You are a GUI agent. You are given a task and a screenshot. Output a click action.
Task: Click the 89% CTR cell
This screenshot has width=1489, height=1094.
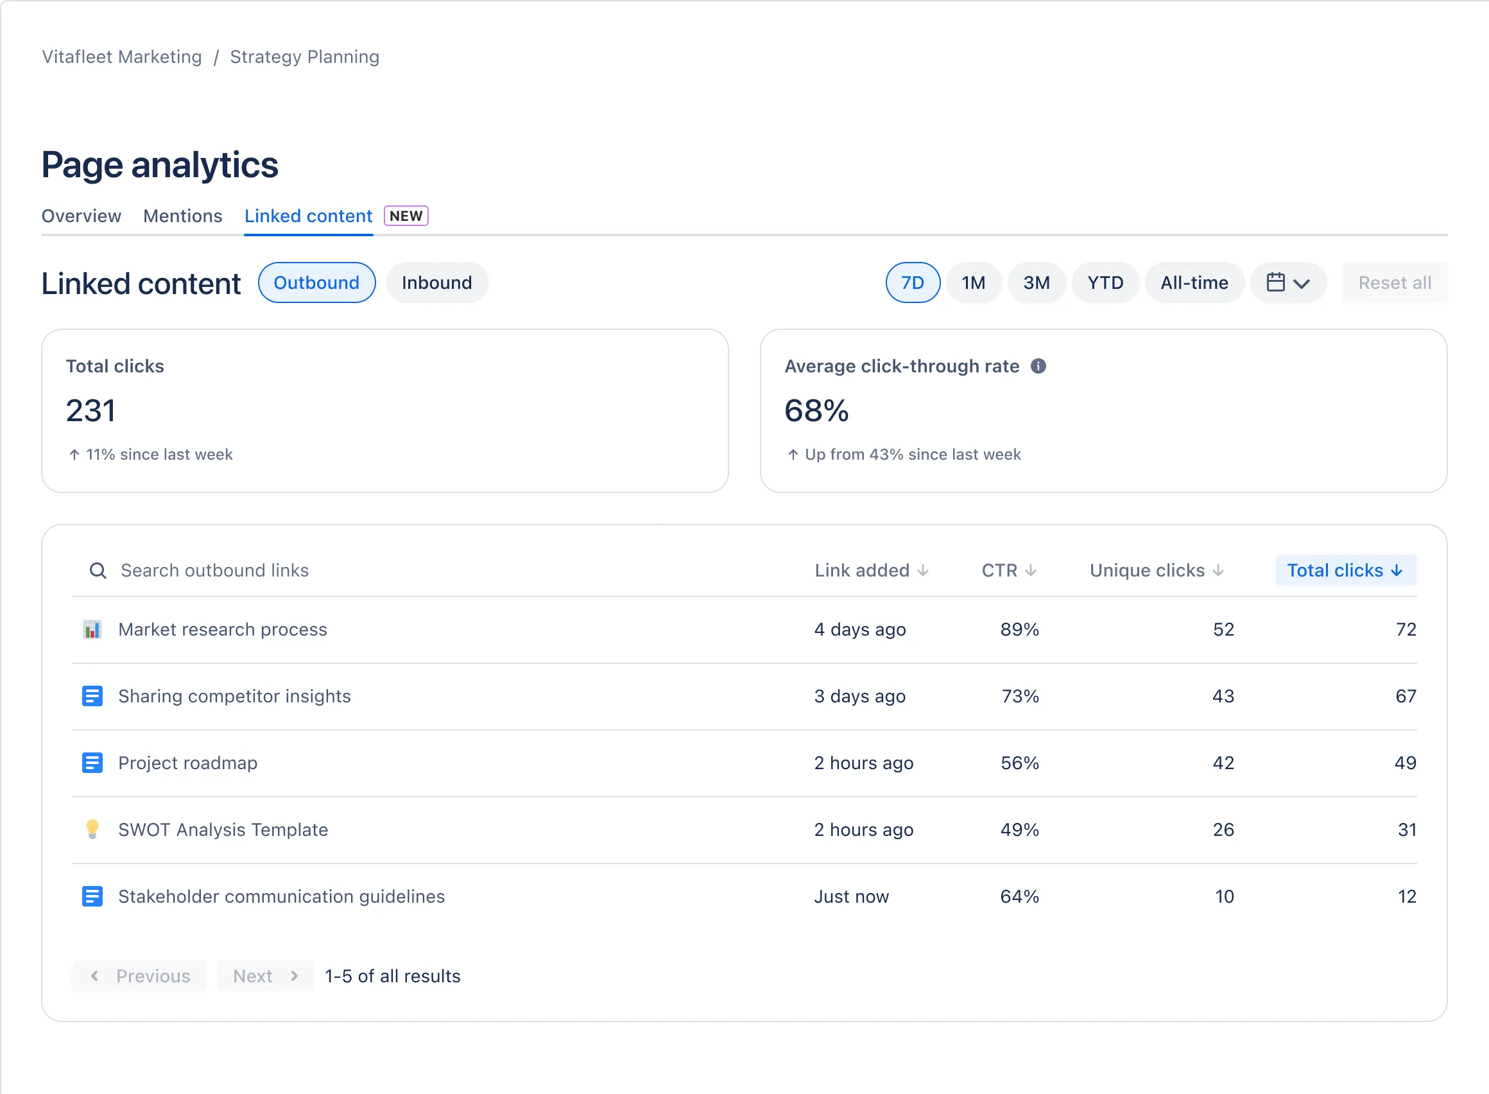click(x=1020, y=629)
